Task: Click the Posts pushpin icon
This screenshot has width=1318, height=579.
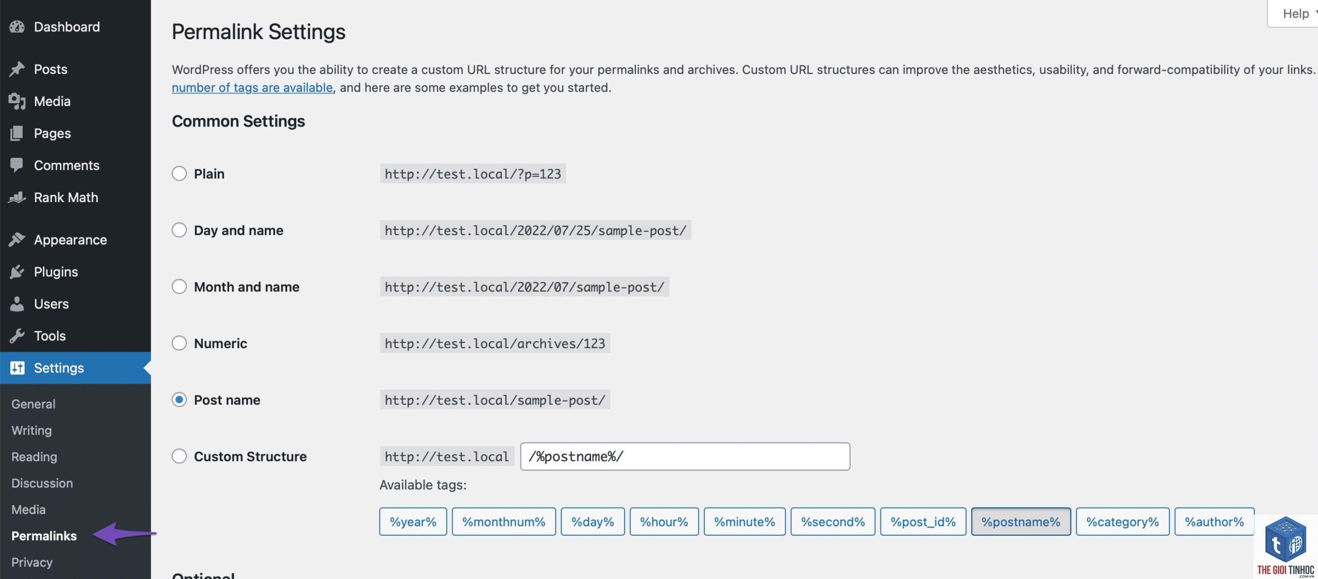Action: (x=17, y=69)
